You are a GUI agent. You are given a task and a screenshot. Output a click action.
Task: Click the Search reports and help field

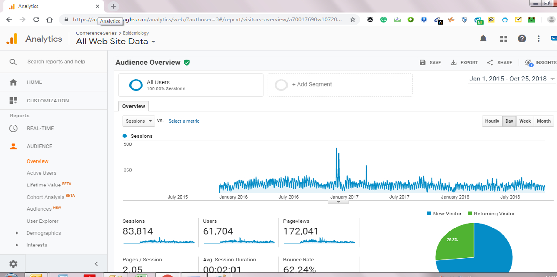pyautogui.click(x=56, y=62)
